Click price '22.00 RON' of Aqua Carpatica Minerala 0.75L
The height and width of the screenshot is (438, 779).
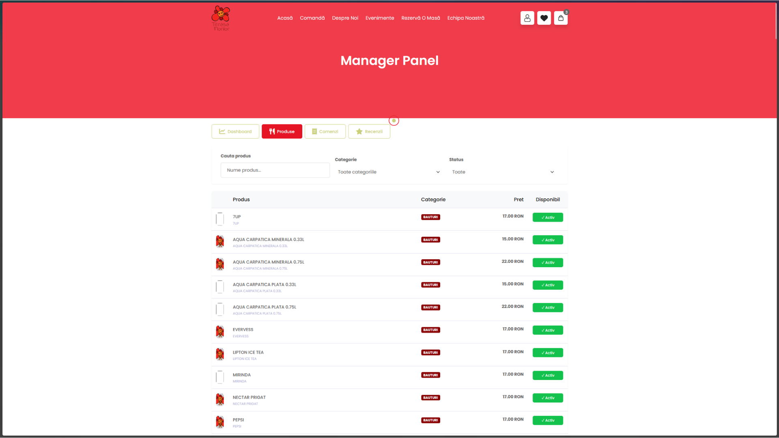pos(512,262)
